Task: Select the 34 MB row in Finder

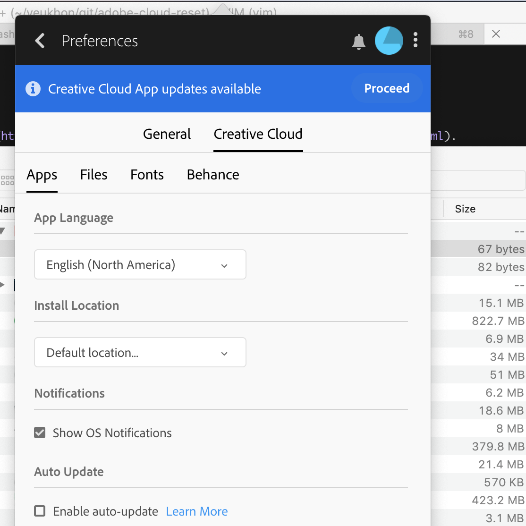Action: click(478, 356)
